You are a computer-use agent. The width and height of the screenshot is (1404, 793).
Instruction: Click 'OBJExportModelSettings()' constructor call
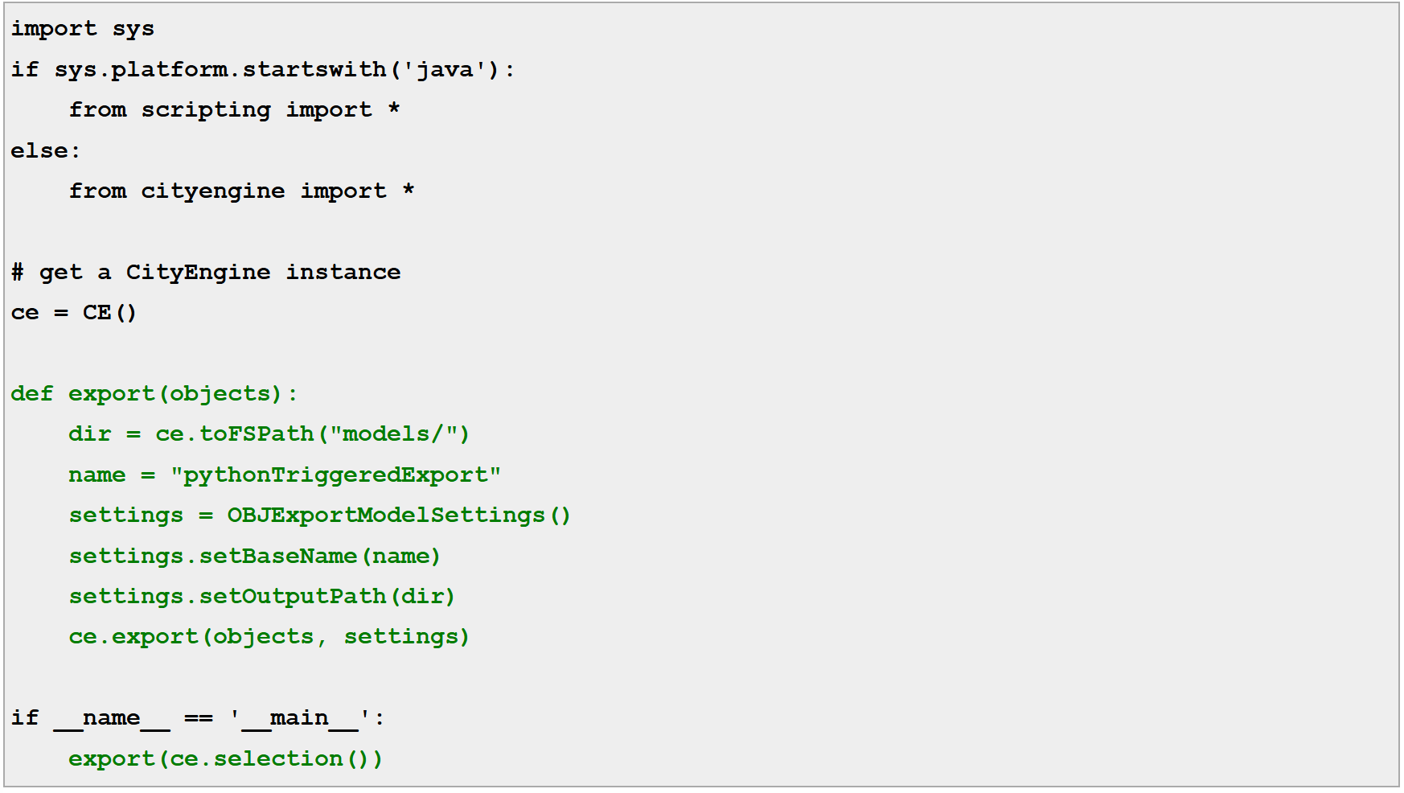399,516
